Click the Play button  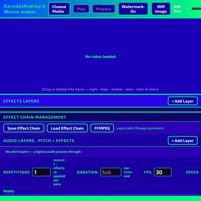click(81, 9)
